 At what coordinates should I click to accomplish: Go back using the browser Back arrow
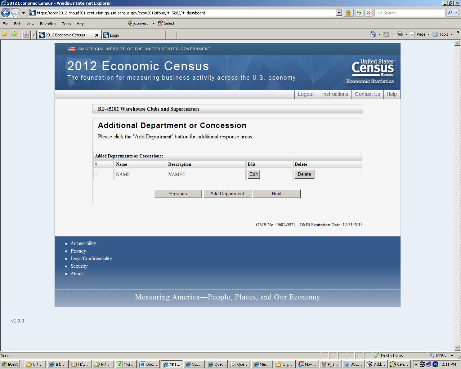tap(5, 13)
